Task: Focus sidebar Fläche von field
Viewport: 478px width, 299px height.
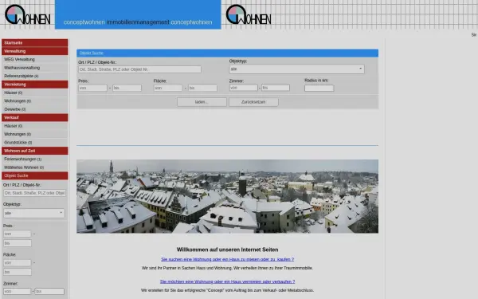Action: [x=18, y=262]
